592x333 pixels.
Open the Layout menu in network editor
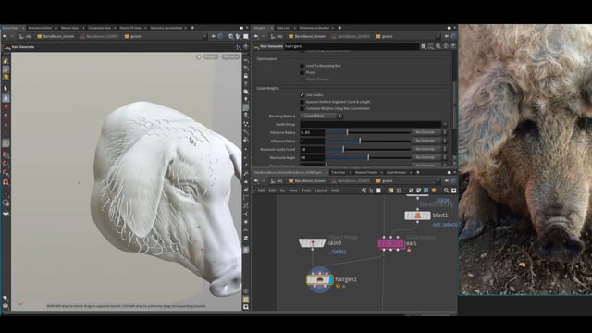tap(321, 191)
